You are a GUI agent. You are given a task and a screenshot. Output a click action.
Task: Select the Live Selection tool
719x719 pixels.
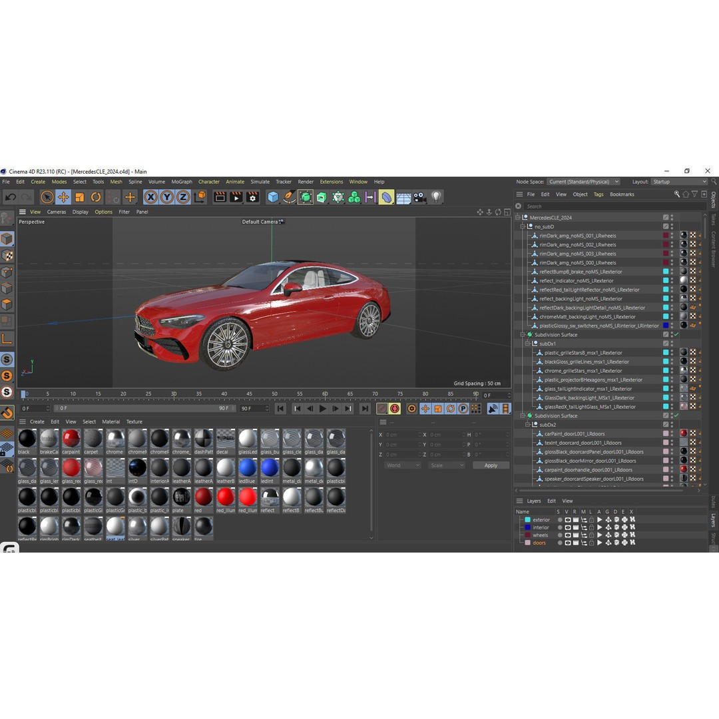click(x=47, y=197)
